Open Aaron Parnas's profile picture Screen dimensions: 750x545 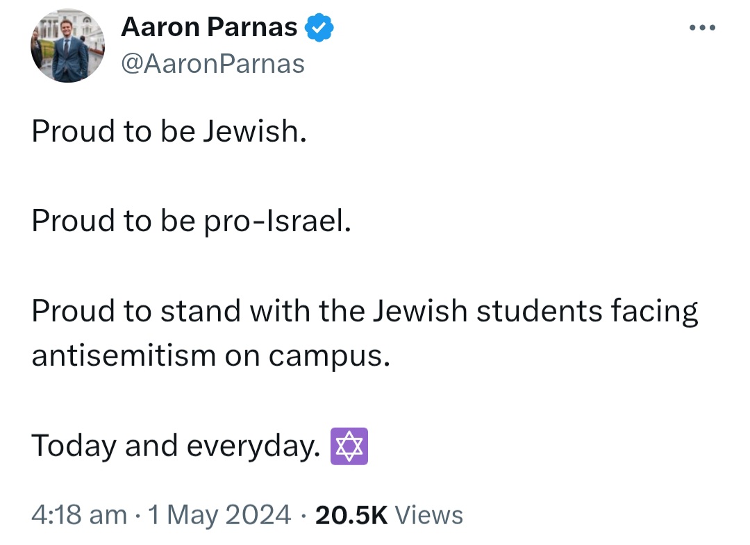pyautogui.click(x=67, y=45)
